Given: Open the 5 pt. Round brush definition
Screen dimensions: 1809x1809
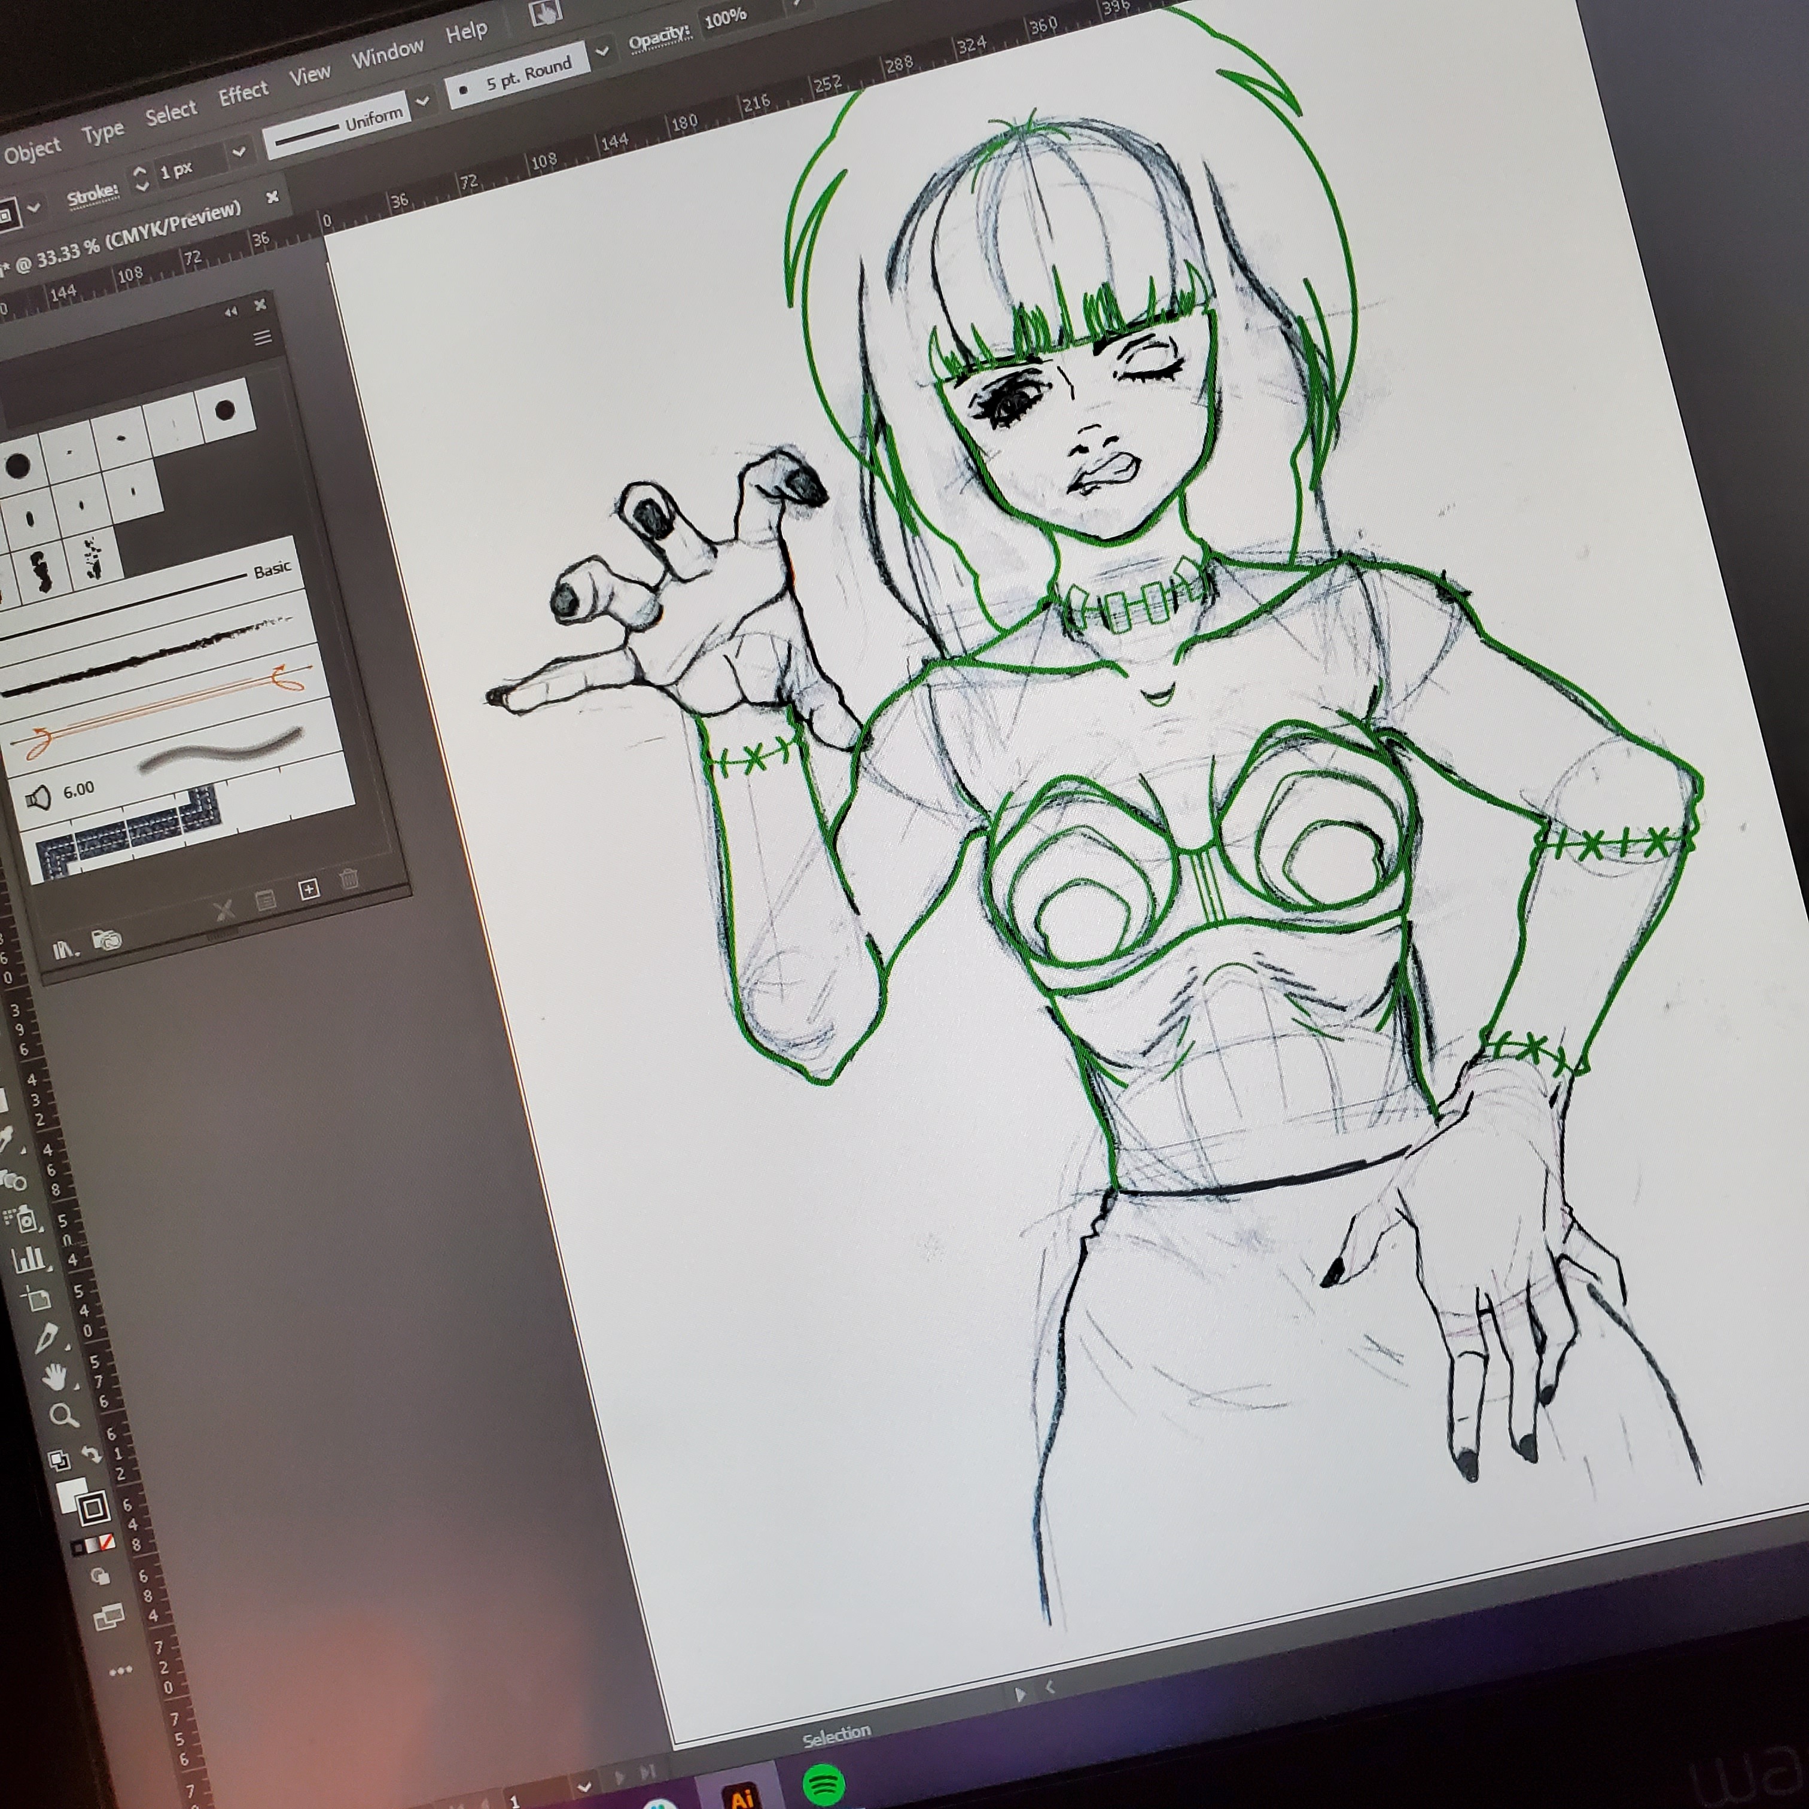Looking at the screenshot, I should 518,74.
